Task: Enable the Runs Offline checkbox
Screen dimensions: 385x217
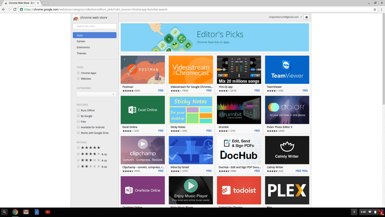Action: 78,110
